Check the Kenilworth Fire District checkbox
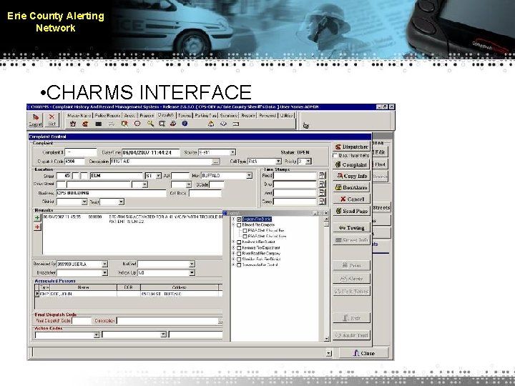The image size is (515, 386). [239, 242]
